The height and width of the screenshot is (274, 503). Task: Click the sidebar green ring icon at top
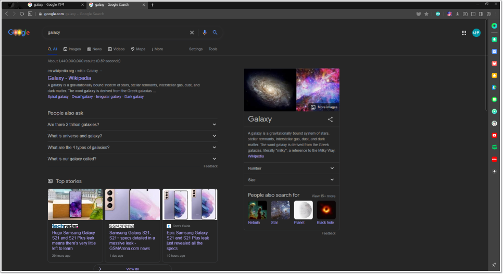pyautogui.click(x=494, y=26)
